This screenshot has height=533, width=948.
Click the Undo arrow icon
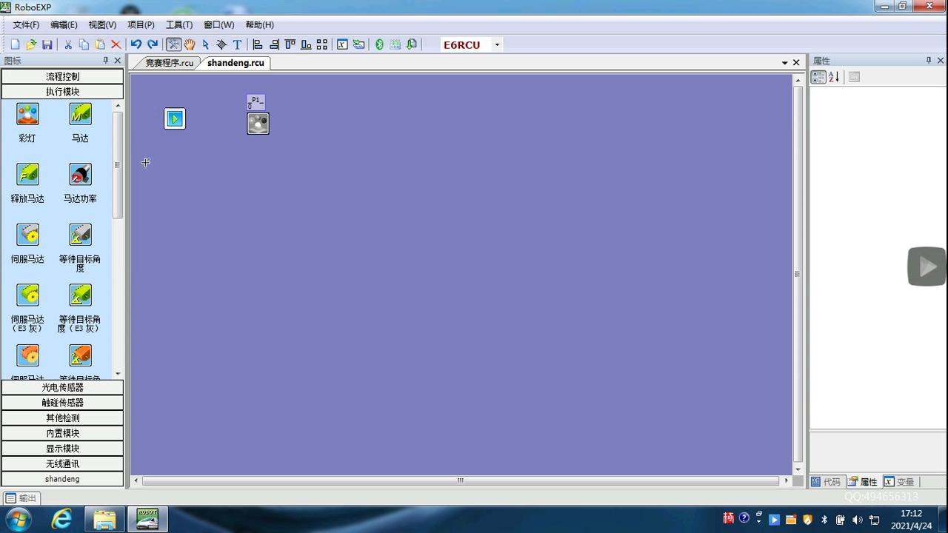pyautogui.click(x=136, y=44)
